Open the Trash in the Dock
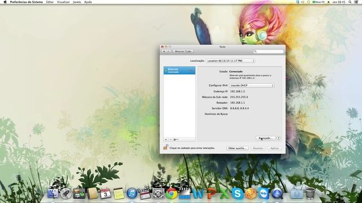The image size is (362, 203). pyautogui.click(x=310, y=193)
